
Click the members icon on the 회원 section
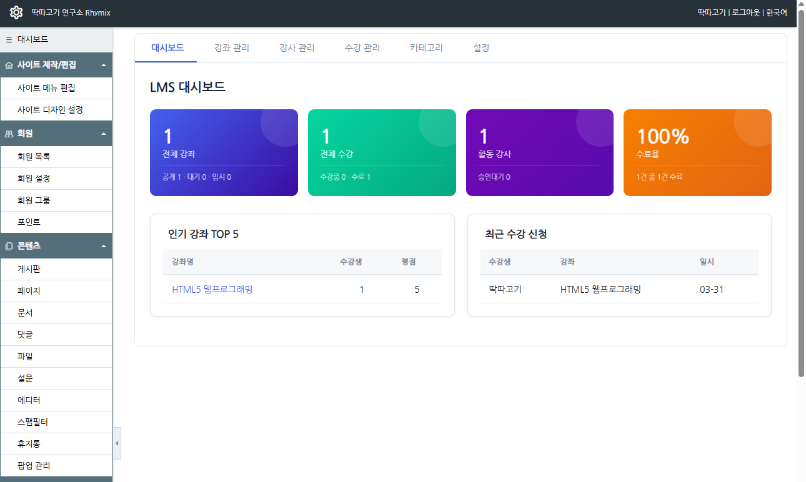[x=8, y=134]
